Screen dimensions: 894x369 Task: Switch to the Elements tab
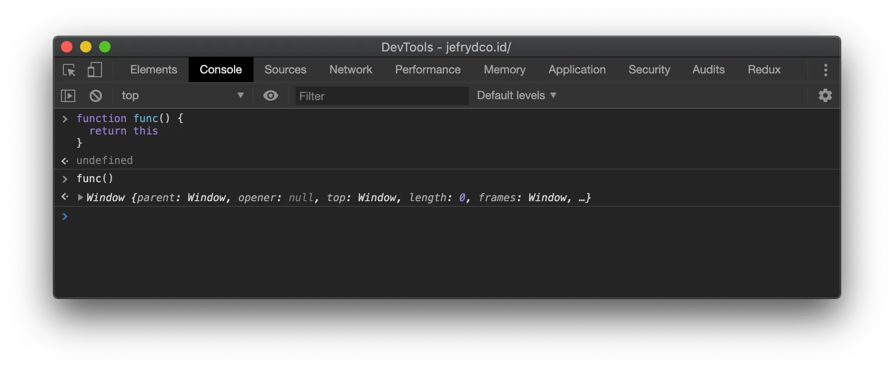pos(153,70)
